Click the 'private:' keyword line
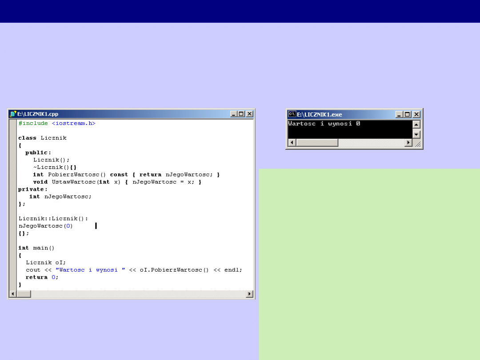 (33, 189)
